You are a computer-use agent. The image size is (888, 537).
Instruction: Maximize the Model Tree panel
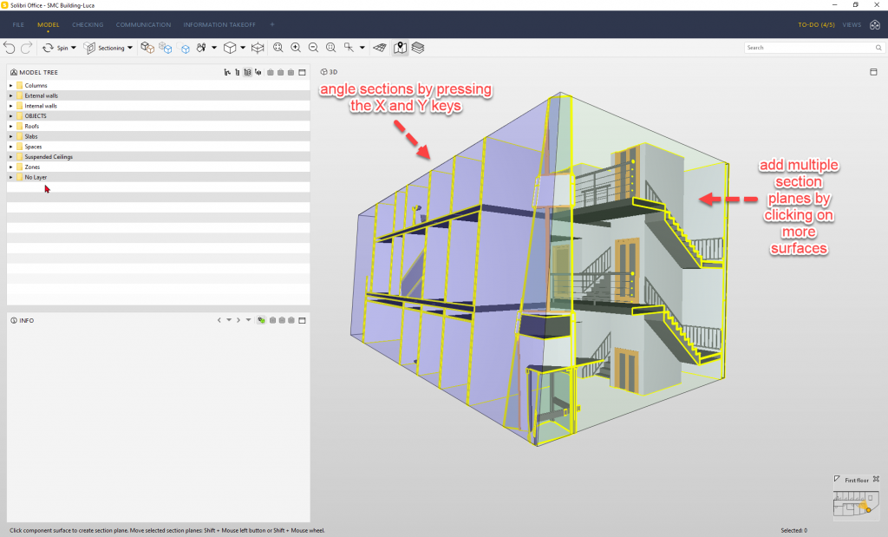coord(303,73)
